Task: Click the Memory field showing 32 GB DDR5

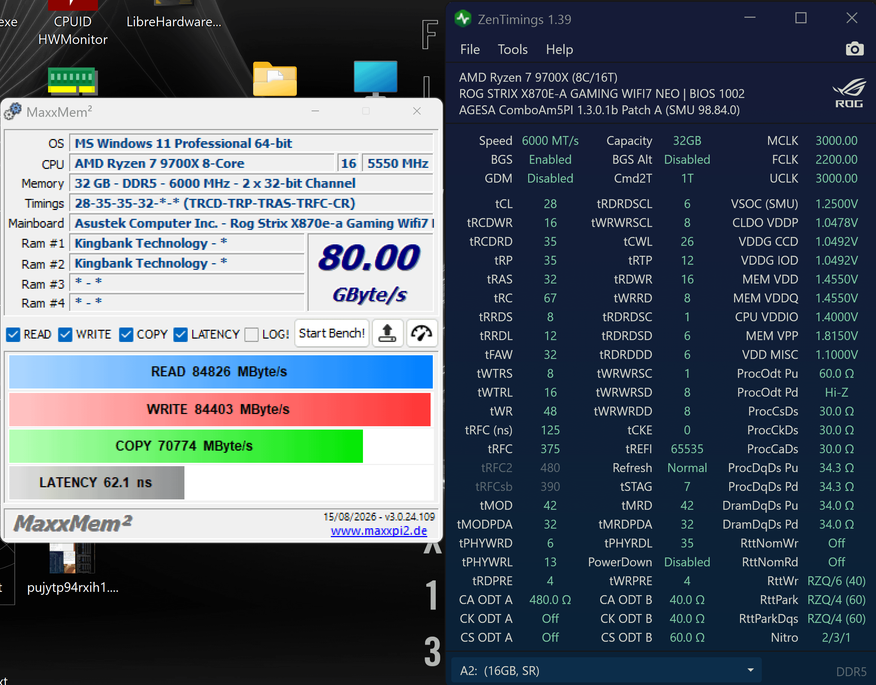Action: (x=251, y=183)
